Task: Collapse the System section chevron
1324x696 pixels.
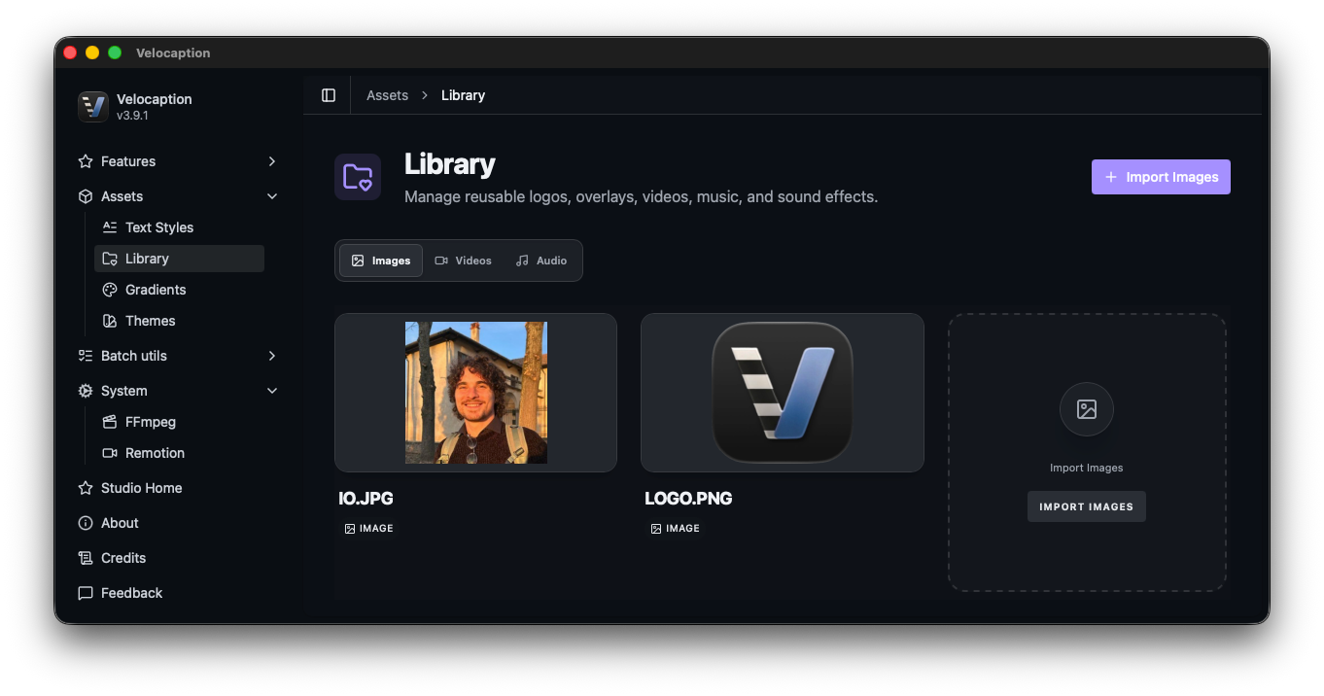Action: click(272, 391)
